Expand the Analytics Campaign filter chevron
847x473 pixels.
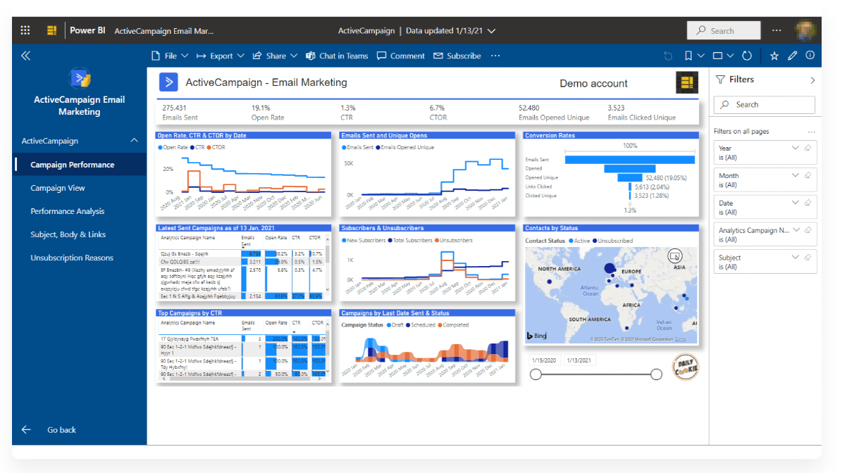[796, 229]
